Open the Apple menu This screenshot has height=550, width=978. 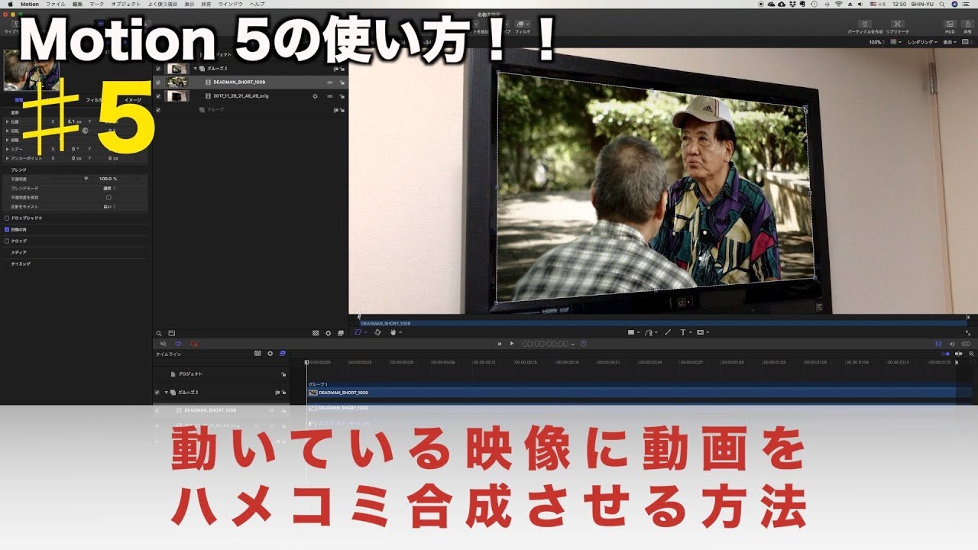[10, 4]
